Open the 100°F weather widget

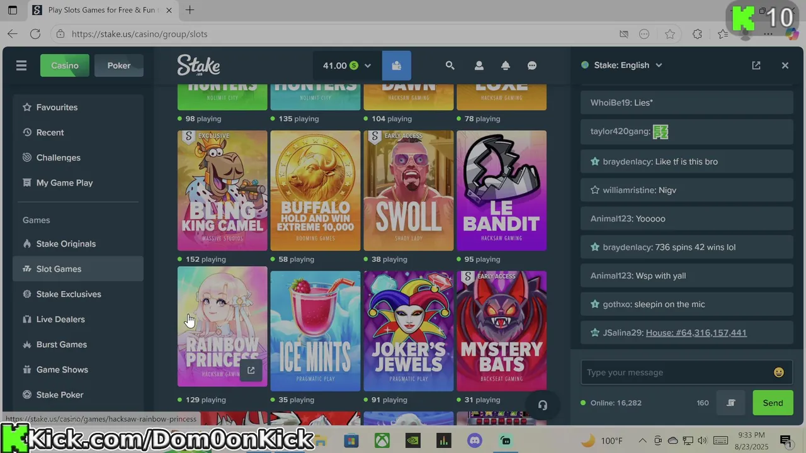click(x=602, y=440)
